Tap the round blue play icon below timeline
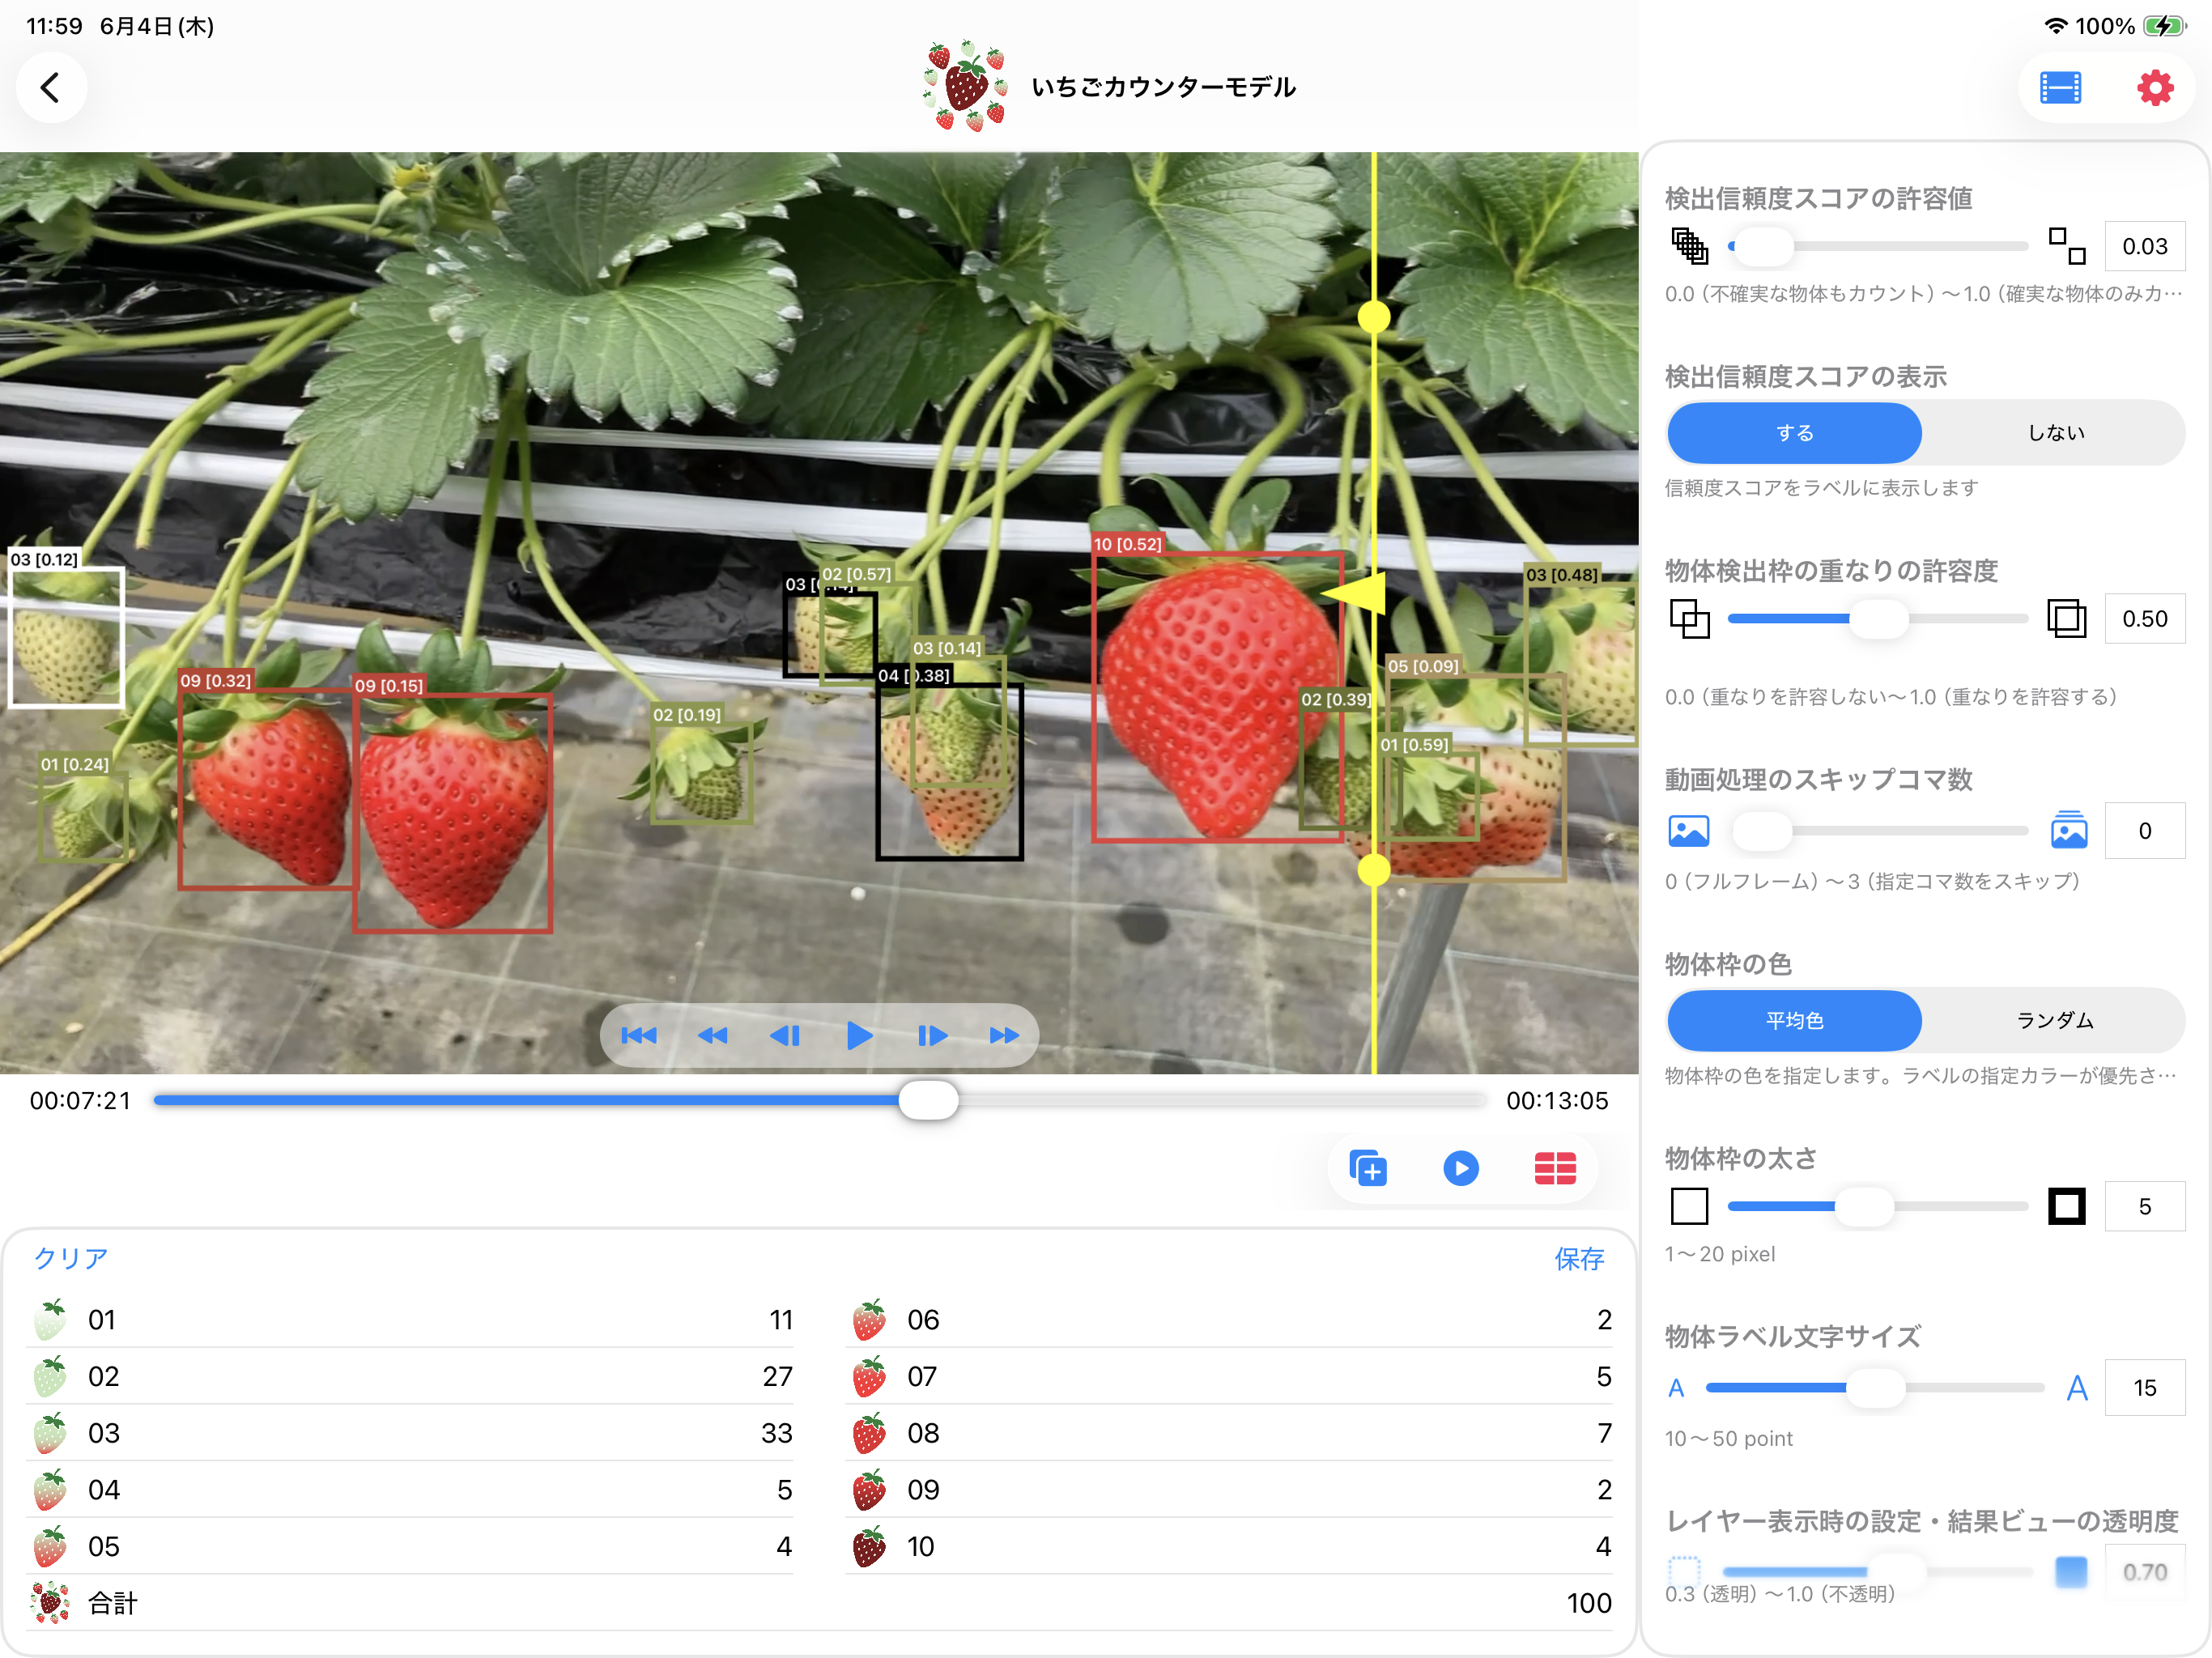 click(x=1461, y=1168)
